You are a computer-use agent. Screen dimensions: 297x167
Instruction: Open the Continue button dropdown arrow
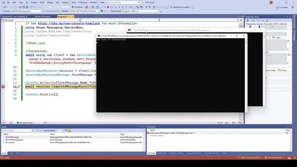tap(84, 7)
